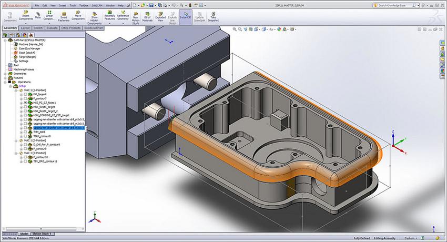447x242 pixels.
Task: Collapse the MAC 1 (1- Position) node
Action: click(16, 90)
